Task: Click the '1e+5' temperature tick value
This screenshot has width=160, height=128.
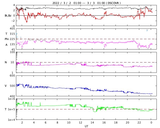Action: pos(11,109)
